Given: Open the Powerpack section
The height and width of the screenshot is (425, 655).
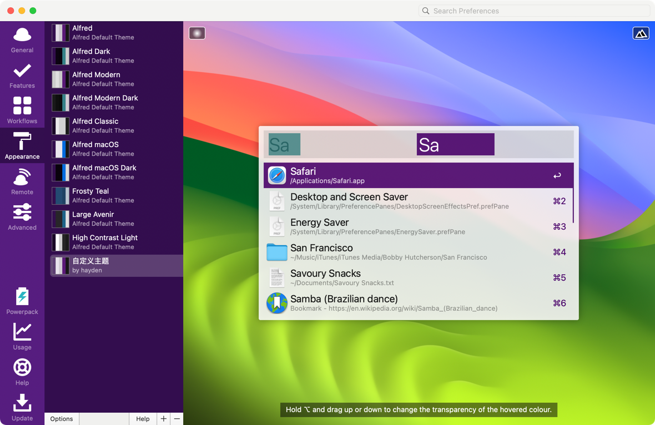Looking at the screenshot, I should click(x=22, y=301).
